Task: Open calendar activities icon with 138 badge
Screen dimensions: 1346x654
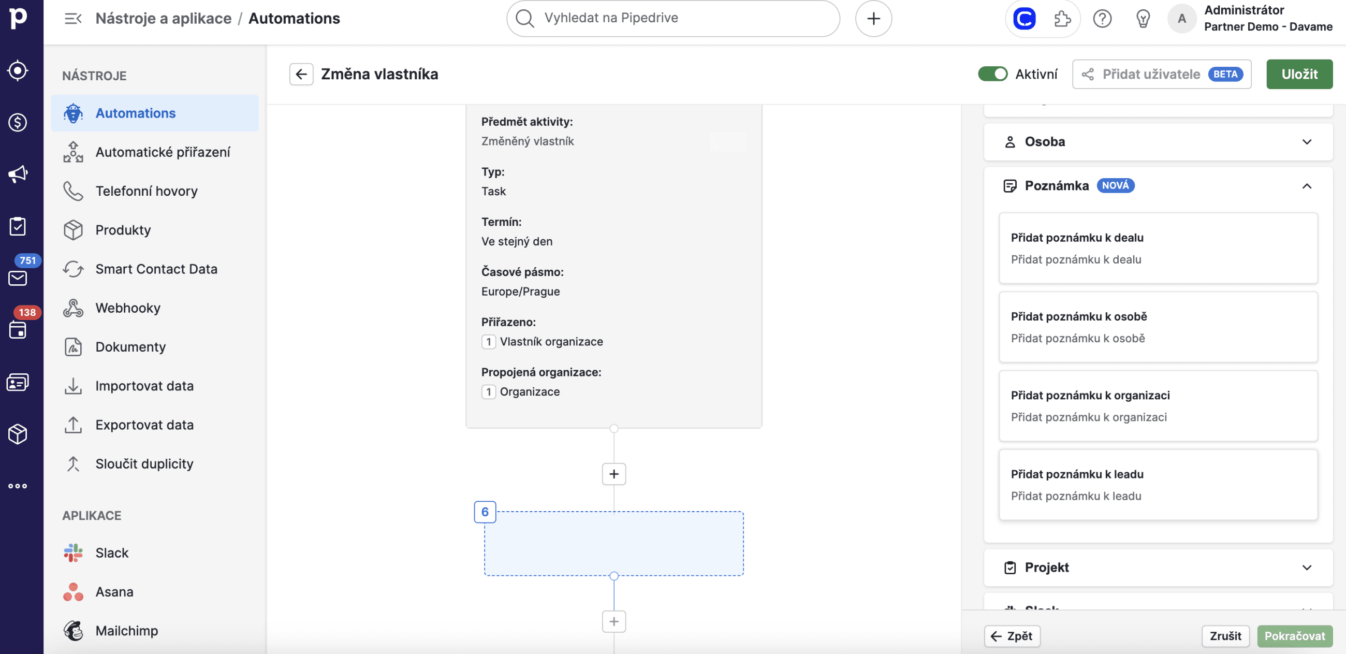Action: (18, 330)
